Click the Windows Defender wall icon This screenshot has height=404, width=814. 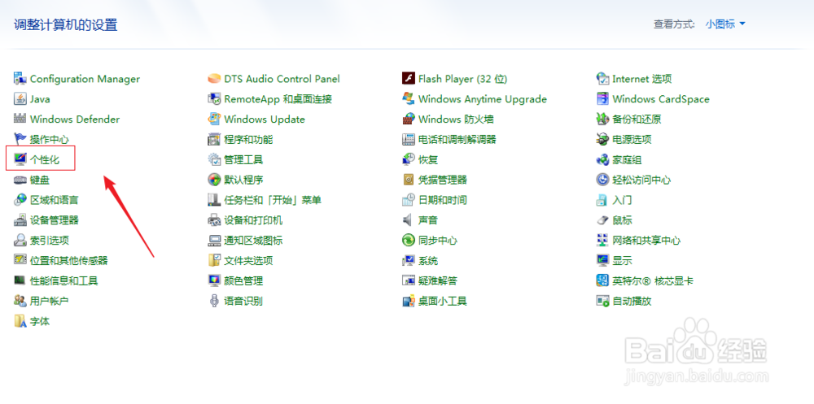point(20,119)
